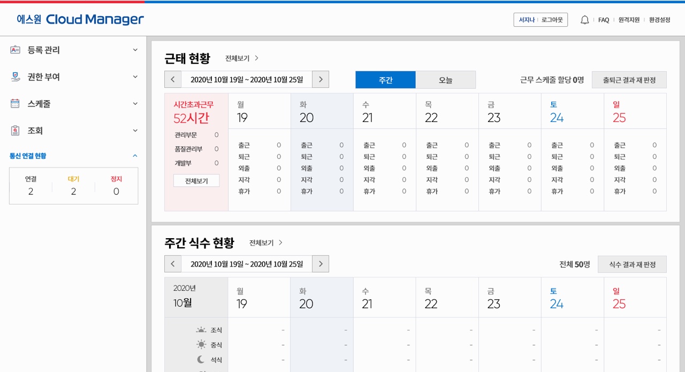
Task: Open 전체보기 link beside 근태 현황
Action: point(242,58)
